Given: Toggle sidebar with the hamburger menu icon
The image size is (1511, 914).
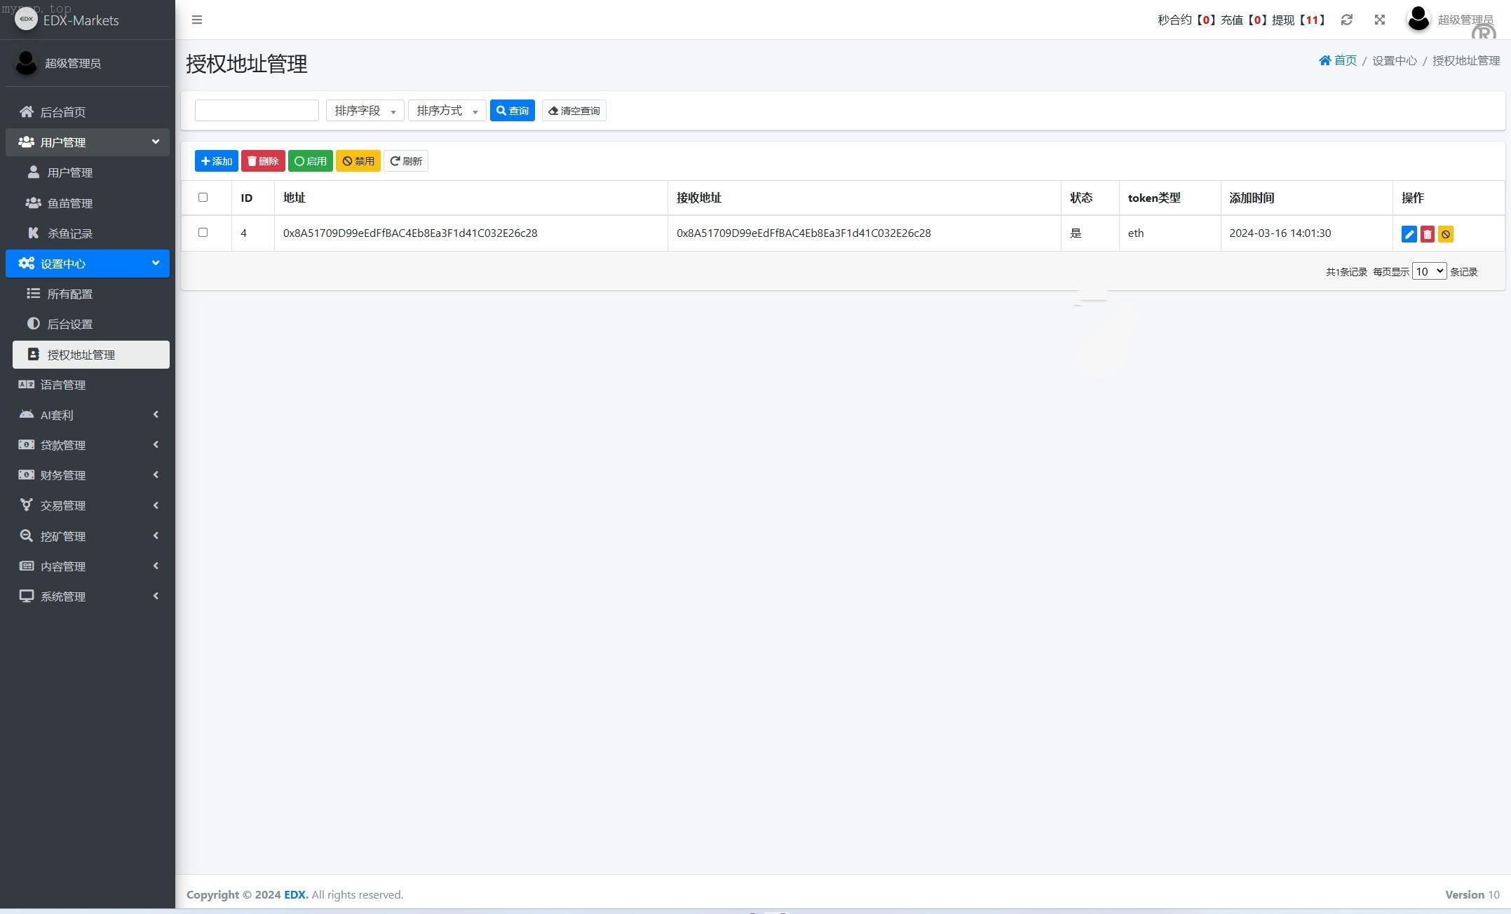Looking at the screenshot, I should pos(197,20).
